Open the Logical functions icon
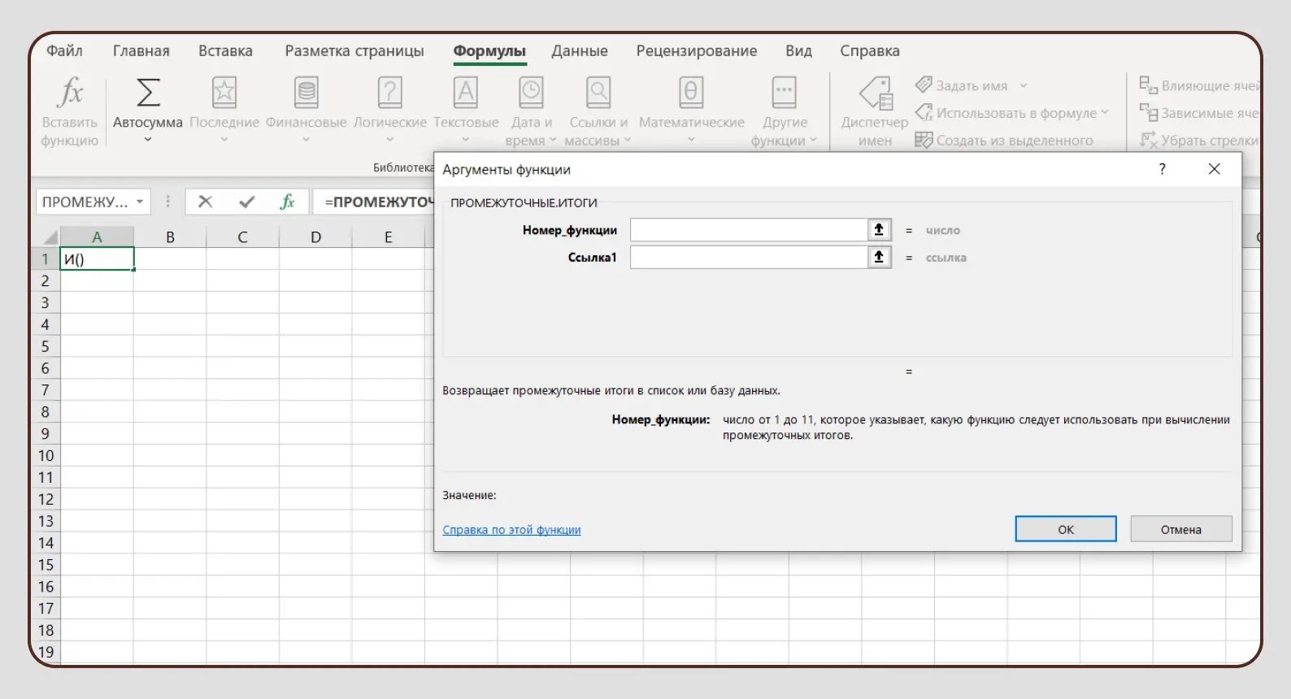1291x699 pixels. click(x=390, y=93)
